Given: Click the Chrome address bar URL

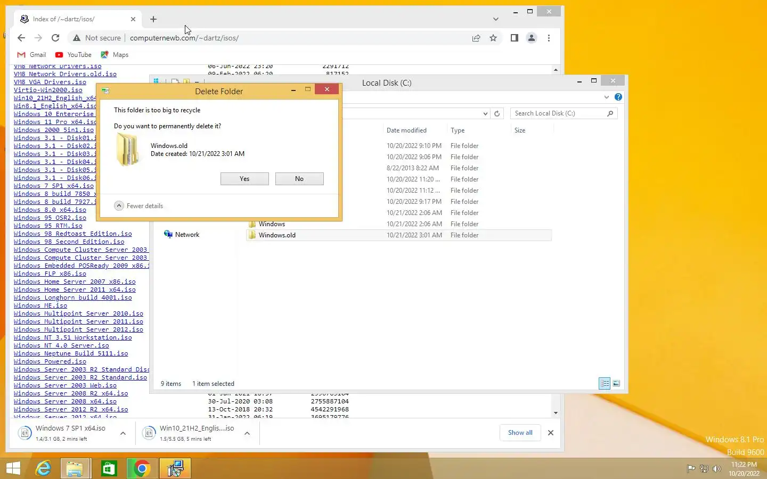Looking at the screenshot, I should pyautogui.click(x=184, y=38).
